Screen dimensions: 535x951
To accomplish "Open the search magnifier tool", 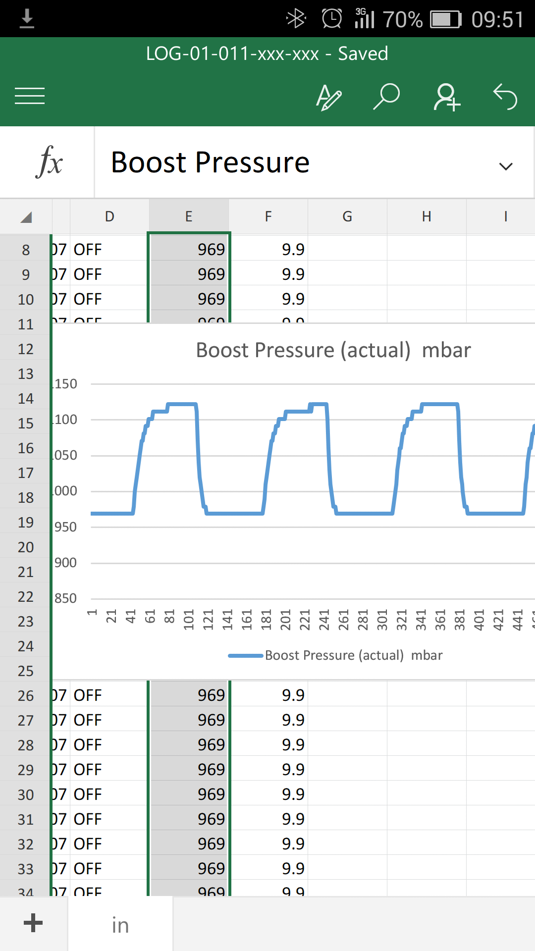I will tap(386, 97).
